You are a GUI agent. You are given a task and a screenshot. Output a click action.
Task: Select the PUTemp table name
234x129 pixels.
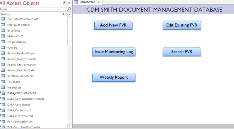coord(12,48)
